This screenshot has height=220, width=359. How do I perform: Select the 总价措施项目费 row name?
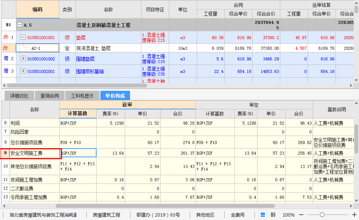27,142
